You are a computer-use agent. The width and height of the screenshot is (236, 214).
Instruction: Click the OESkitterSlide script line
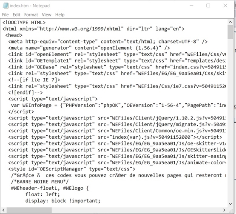(117, 150)
